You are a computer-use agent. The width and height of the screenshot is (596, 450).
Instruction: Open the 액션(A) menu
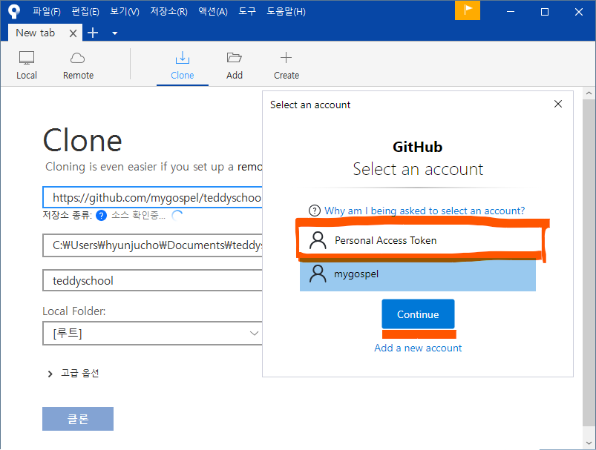(x=213, y=11)
